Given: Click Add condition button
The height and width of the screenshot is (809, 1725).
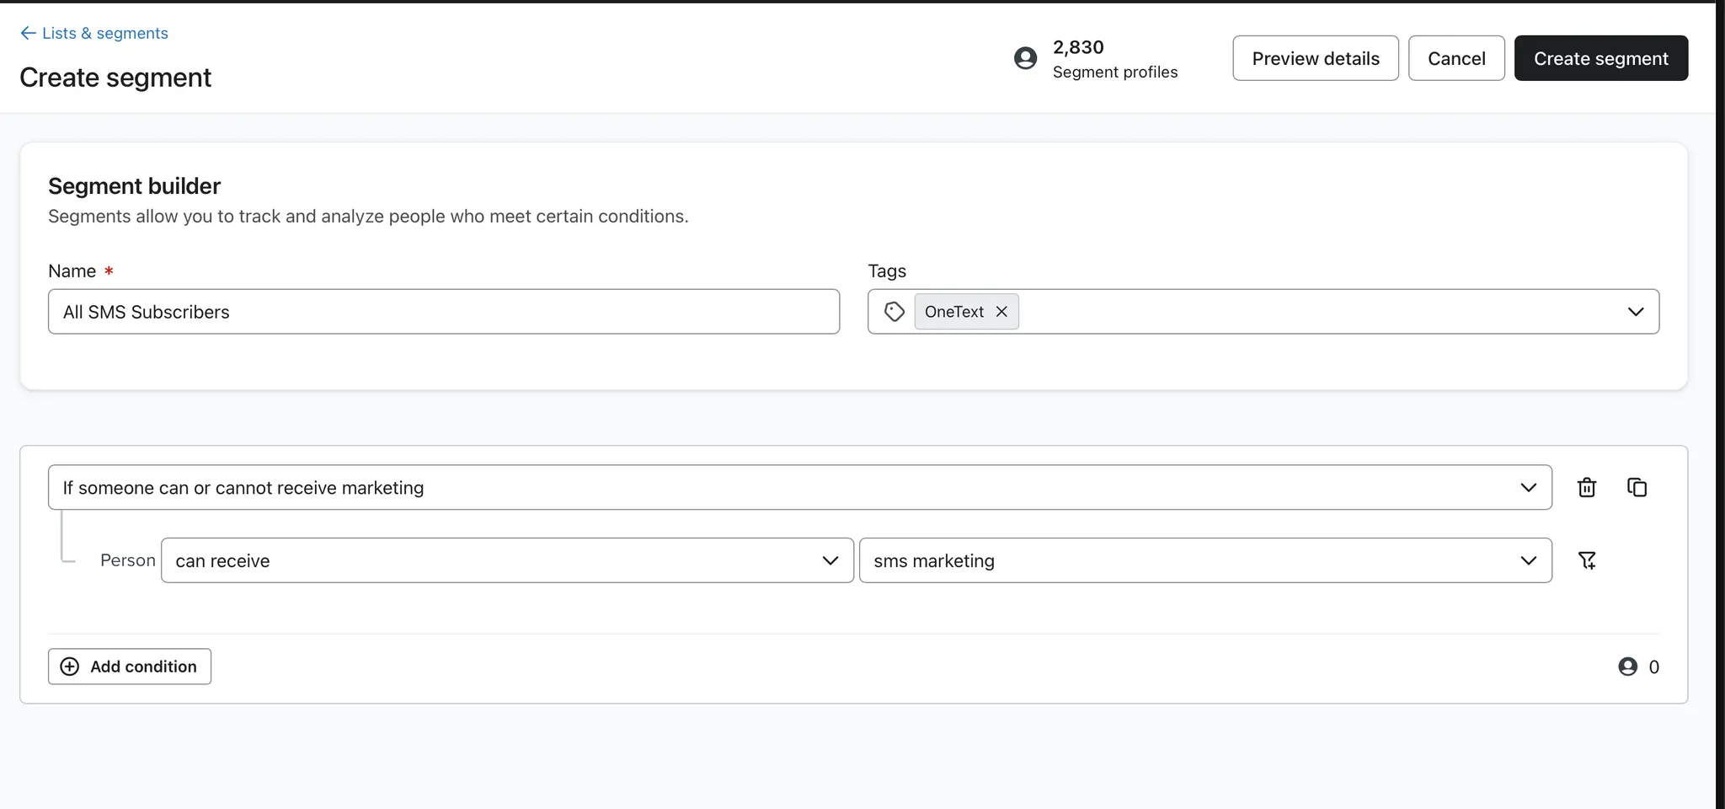Looking at the screenshot, I should click(x=130, y=667).
